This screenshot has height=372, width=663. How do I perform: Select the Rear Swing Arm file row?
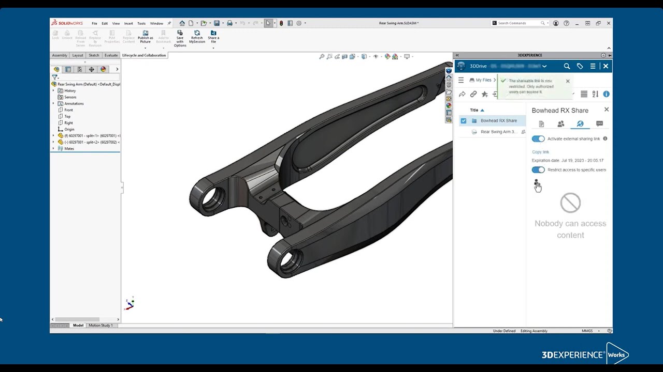[x=492, y=132]
